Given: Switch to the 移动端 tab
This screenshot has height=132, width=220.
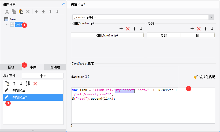Looking at the screenshot, I should (55, 67).
